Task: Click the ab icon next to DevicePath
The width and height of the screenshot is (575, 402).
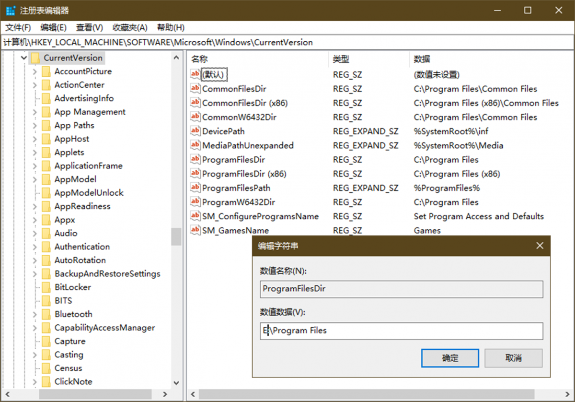Action: (195, 131)
